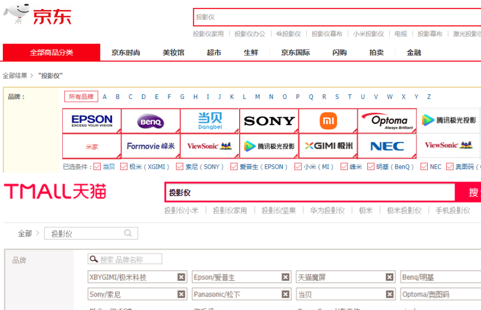Remove Epson/爱普生 brand with its X

click(285, 277)
